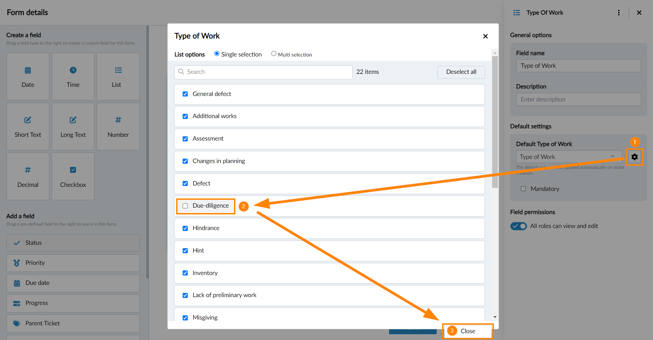Click the gear icon beside Default Type of Work

click(634, 157)
